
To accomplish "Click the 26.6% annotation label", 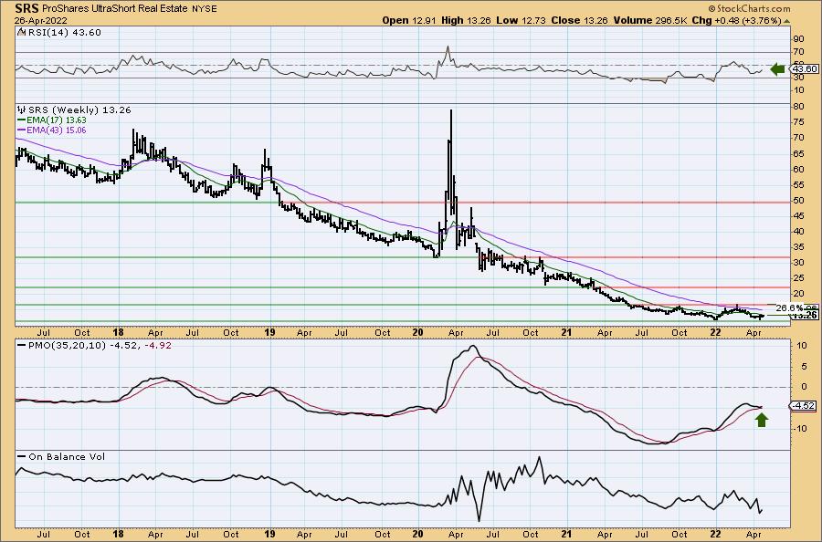I will [789, 307].
